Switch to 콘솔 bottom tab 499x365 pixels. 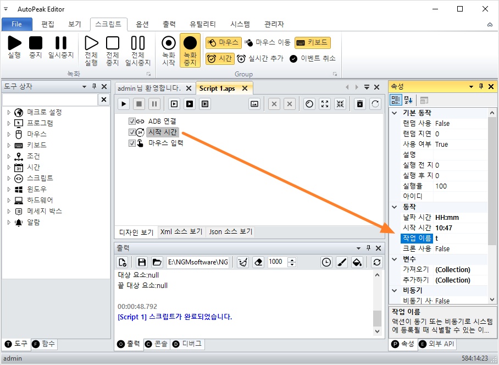156,344
